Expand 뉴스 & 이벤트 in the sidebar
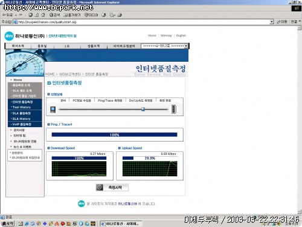This screenshot has height=227, width=302. point(22,147)
